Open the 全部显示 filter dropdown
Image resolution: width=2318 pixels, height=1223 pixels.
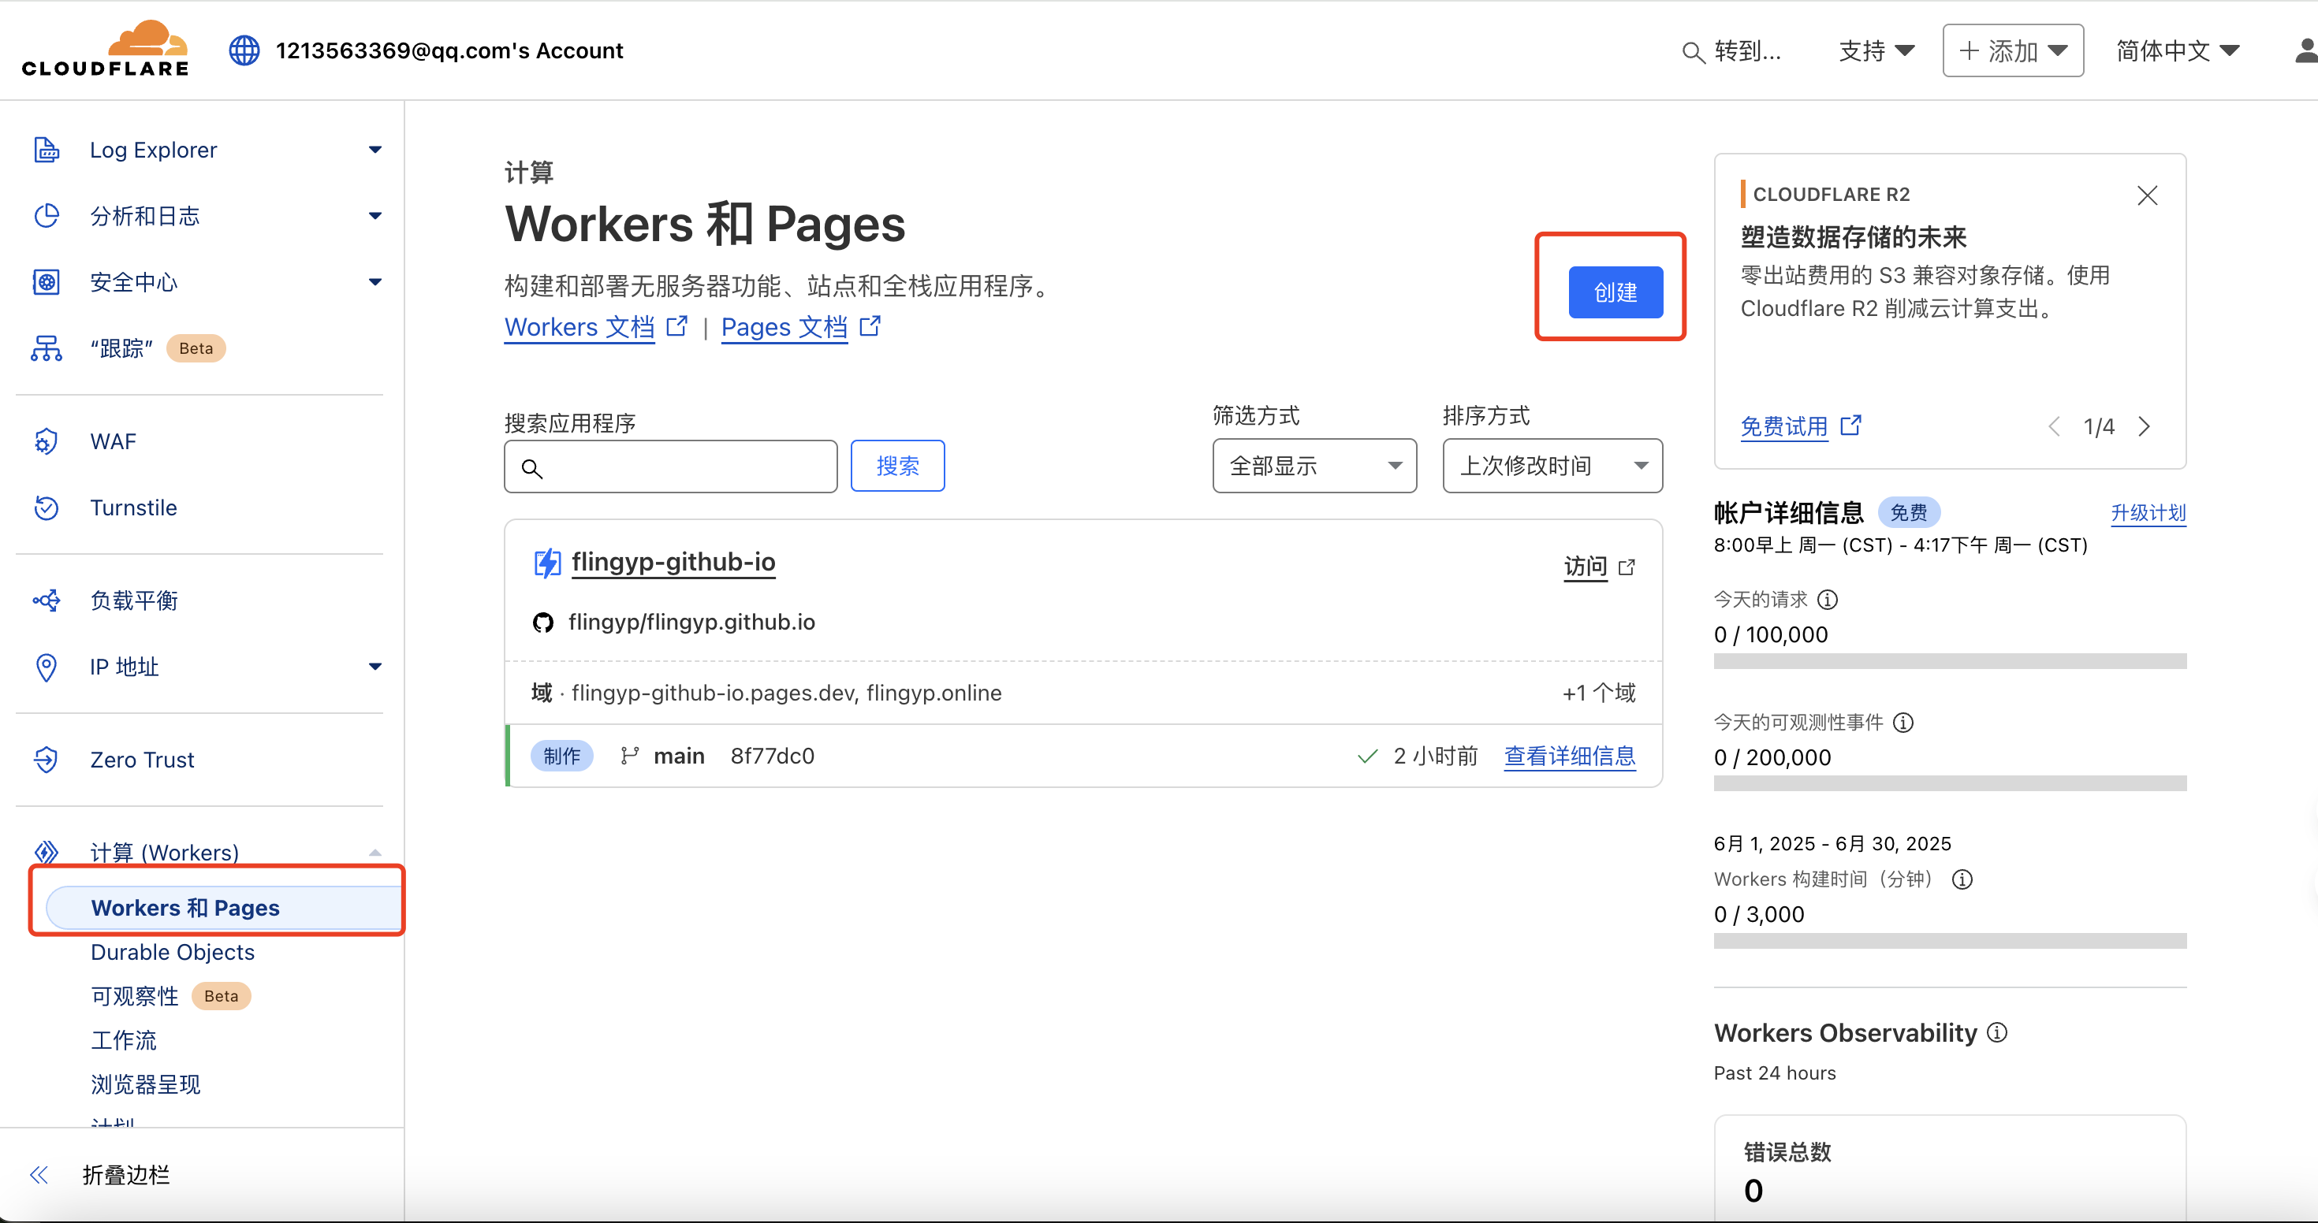coord(1314,466)
